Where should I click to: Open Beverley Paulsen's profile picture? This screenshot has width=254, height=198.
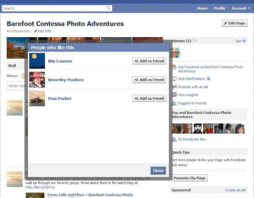click(37, 80)
